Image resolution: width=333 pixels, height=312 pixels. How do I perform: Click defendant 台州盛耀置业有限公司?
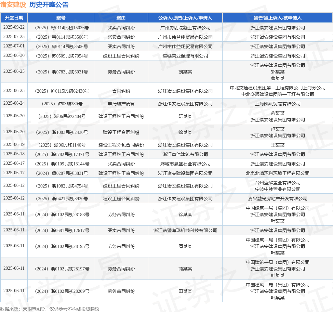coord(278,183)
